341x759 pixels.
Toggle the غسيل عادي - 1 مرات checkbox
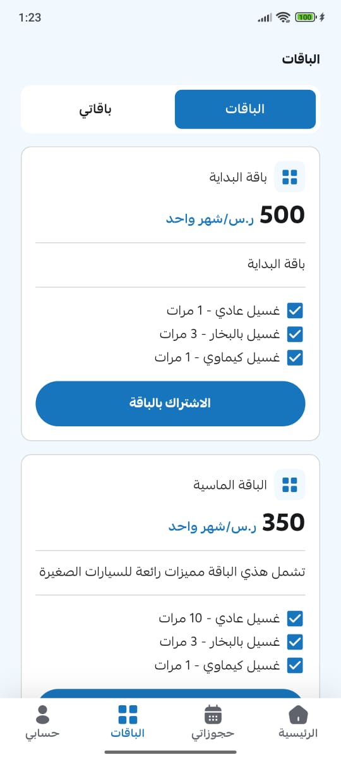pos(295,311)
